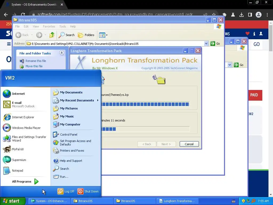Open the File menu in Explorer
Screen dimensions: 273x205
[x=17, y=26]
